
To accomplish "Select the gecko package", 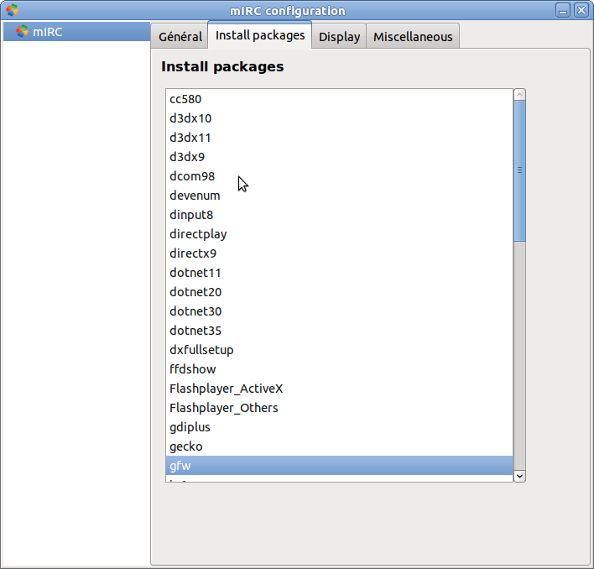I will (x=339, y=446).
